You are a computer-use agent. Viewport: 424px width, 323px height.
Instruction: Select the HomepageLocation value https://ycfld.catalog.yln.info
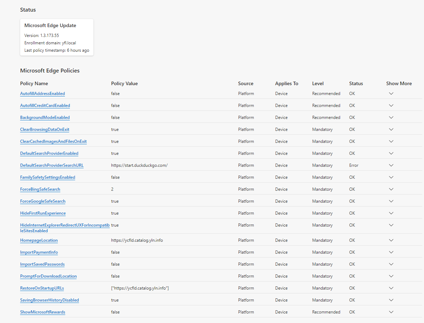(x=137, y=240)
